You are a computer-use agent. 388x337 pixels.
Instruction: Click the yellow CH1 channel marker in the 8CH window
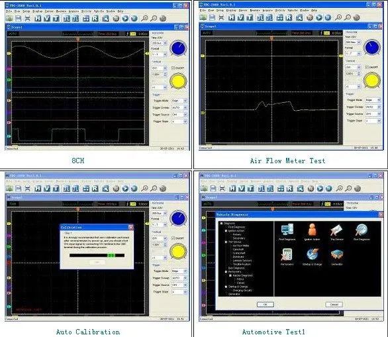coord(9,53)
